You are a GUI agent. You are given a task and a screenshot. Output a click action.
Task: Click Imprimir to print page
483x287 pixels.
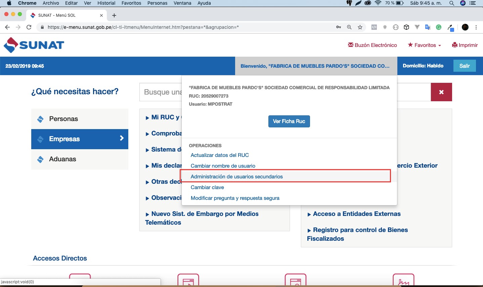465,45
